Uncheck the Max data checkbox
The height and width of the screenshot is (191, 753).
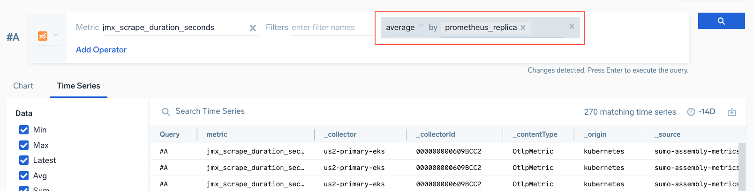click(x=24, y=145)
